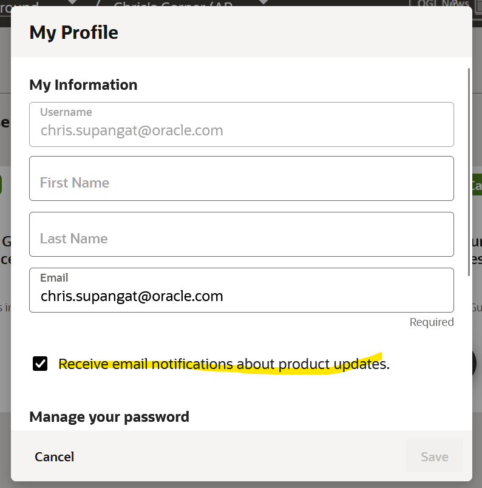482x488 pixels.
Task: Open the leftmost dropdown arrow in top bar
Action: coord(72,2)
